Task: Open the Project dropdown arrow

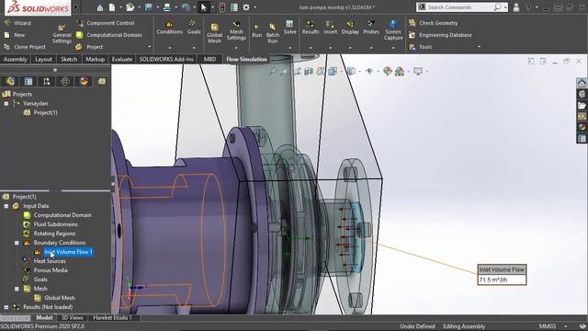Action: (149, 47)
